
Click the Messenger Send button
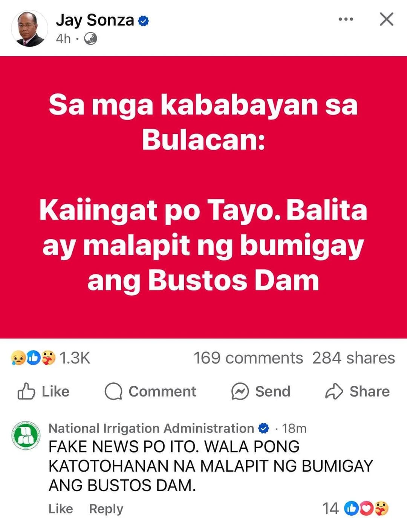point(261,391)
